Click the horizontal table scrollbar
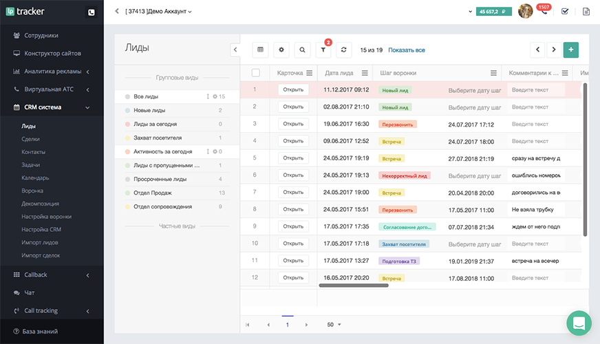Image resolution: width=600 pixels, height=344 pixels. click(354, 285)
